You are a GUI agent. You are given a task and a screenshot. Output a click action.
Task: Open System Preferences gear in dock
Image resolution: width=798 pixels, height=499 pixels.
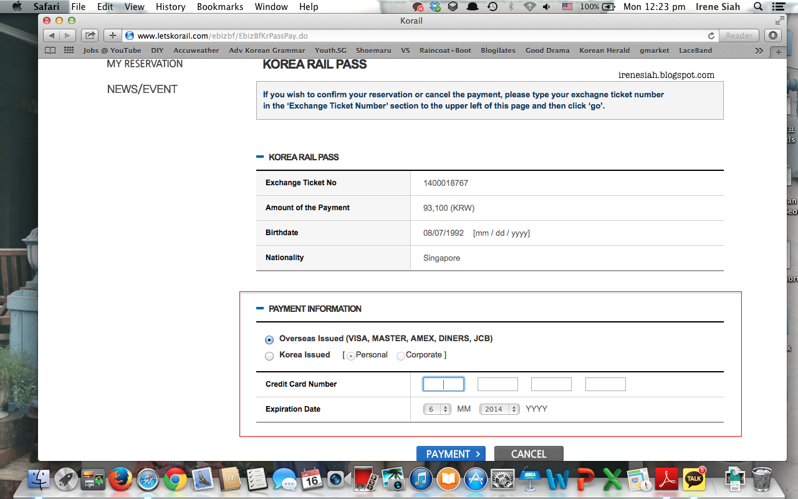[502, 479]
